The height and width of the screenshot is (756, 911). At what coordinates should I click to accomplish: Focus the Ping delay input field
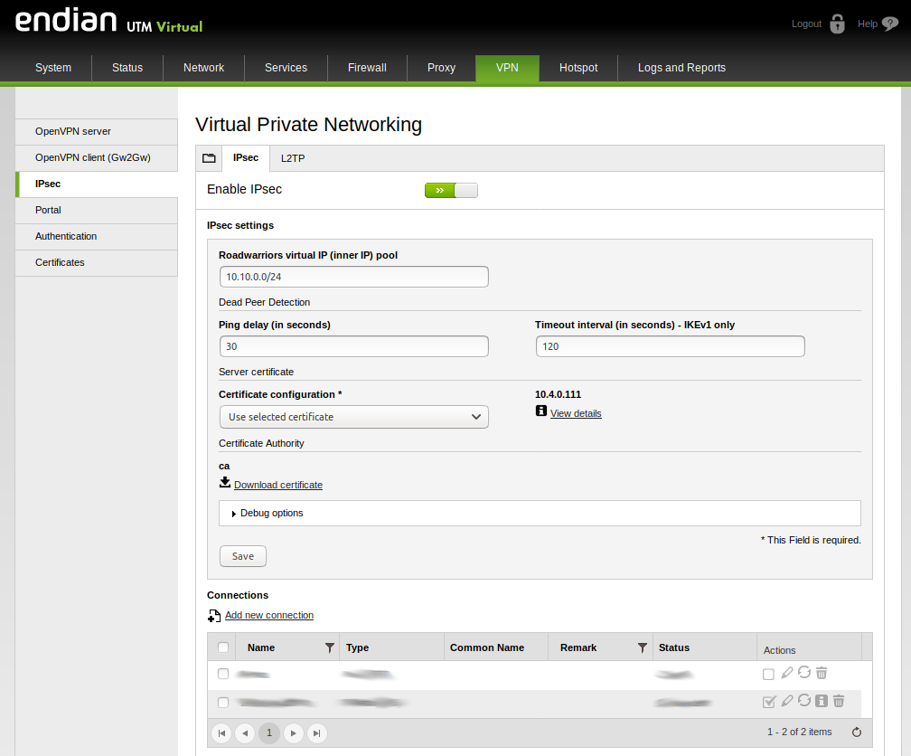[354, 346]
